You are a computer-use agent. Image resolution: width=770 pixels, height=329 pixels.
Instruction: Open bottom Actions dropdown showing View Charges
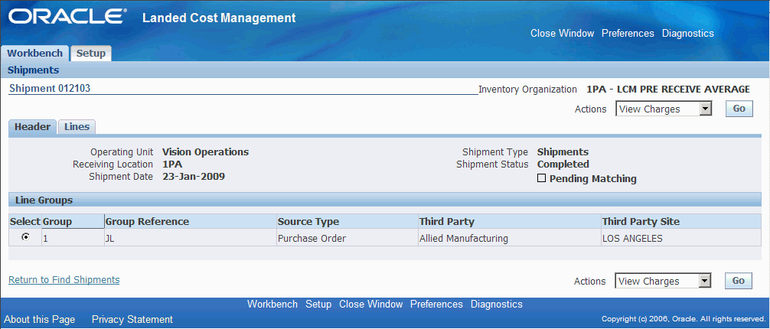tap(663, 281)
